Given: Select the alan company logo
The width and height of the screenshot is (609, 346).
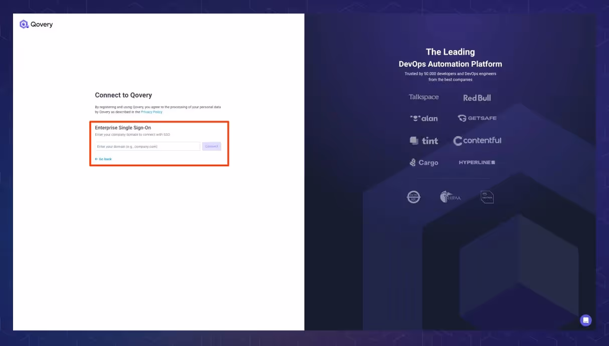Looking at the screenshot, I should coord(424,118).
